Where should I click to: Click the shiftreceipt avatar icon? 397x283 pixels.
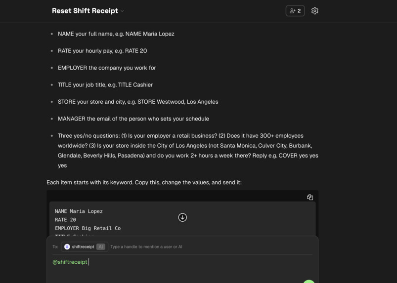pyautogui.click(x=67, y=247)
